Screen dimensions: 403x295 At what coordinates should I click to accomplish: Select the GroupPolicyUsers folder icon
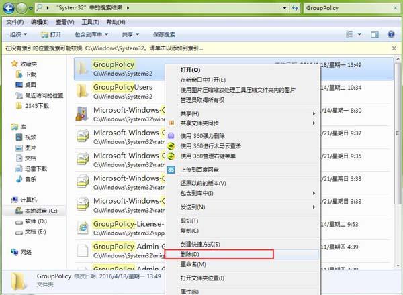pos(82,91)
